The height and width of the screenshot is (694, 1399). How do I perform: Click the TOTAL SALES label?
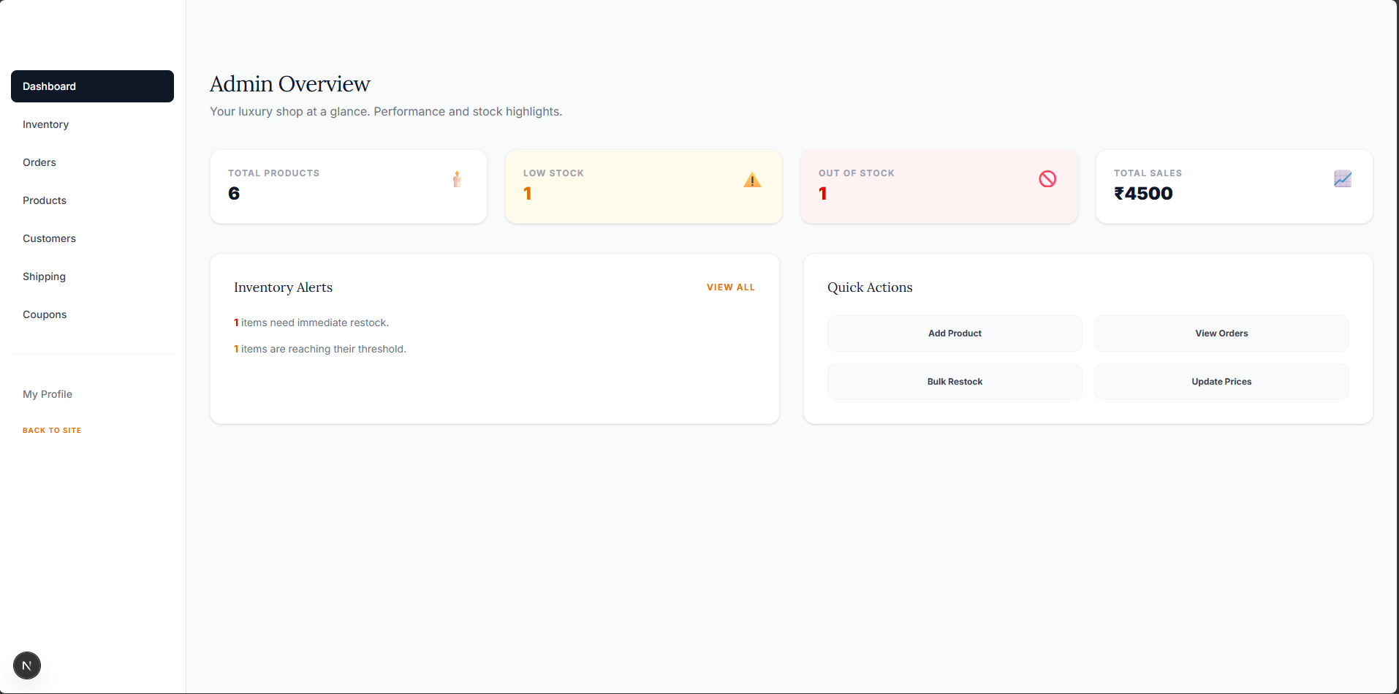coord(1148,173)
